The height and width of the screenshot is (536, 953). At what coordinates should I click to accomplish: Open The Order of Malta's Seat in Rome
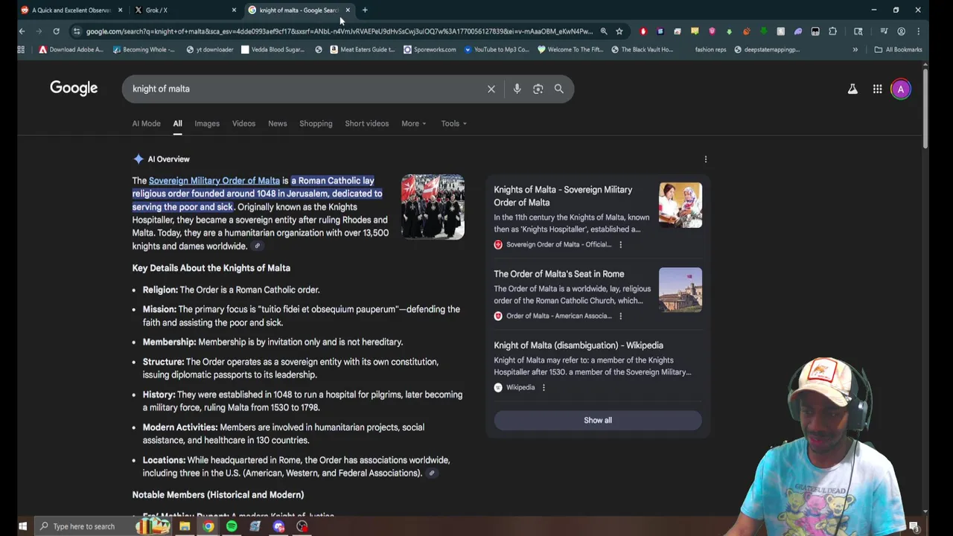pos(558,274)
